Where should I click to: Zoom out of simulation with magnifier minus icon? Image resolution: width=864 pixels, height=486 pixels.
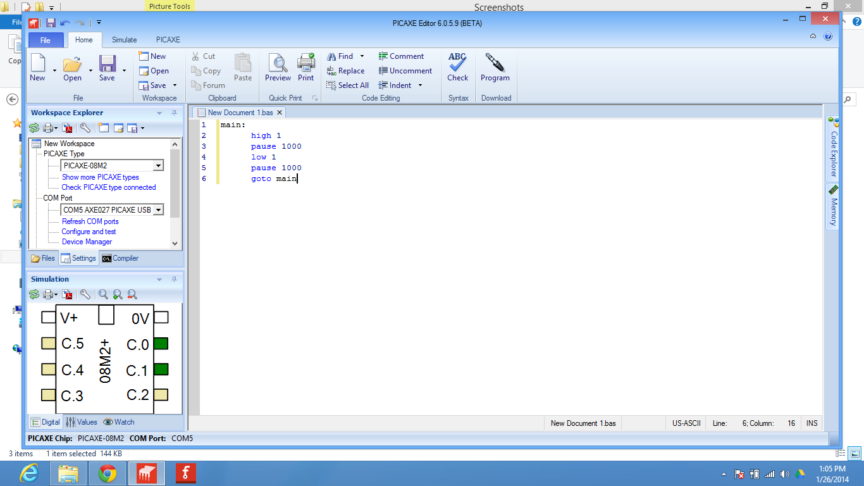click(132, 294)
